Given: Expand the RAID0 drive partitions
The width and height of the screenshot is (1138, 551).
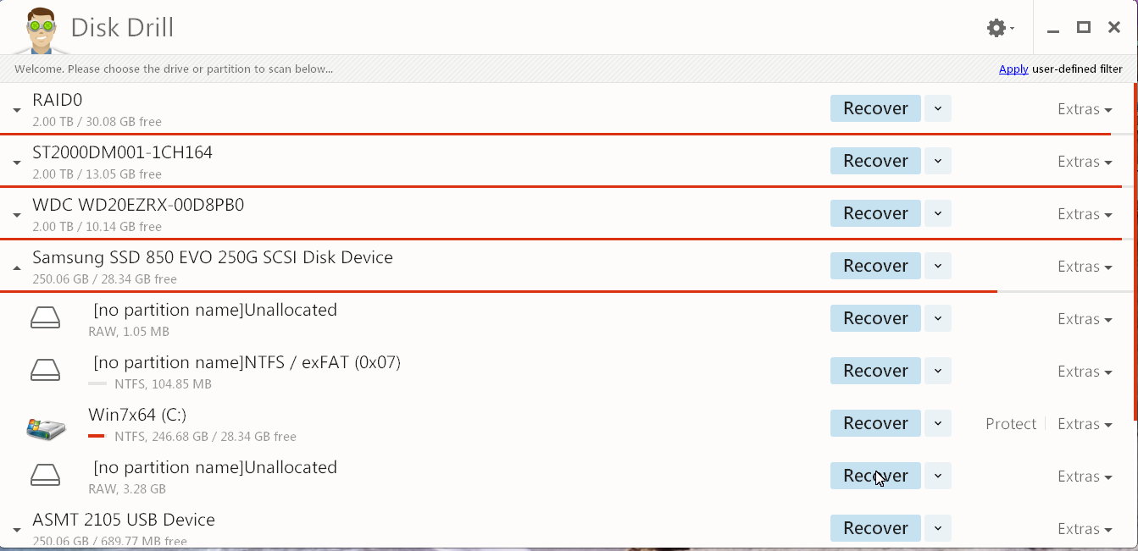Looking at the screenshot, I should pos(17,110).
